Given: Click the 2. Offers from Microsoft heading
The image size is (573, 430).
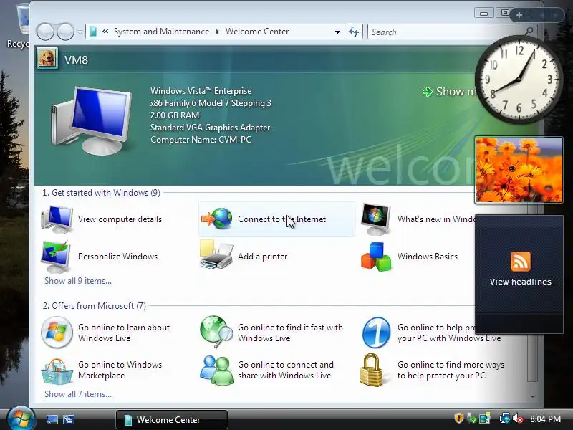Looking at the screenshot, I should tap(95, 306).
